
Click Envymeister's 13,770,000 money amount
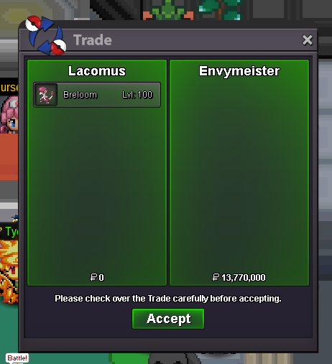click(x=244, y=278)
